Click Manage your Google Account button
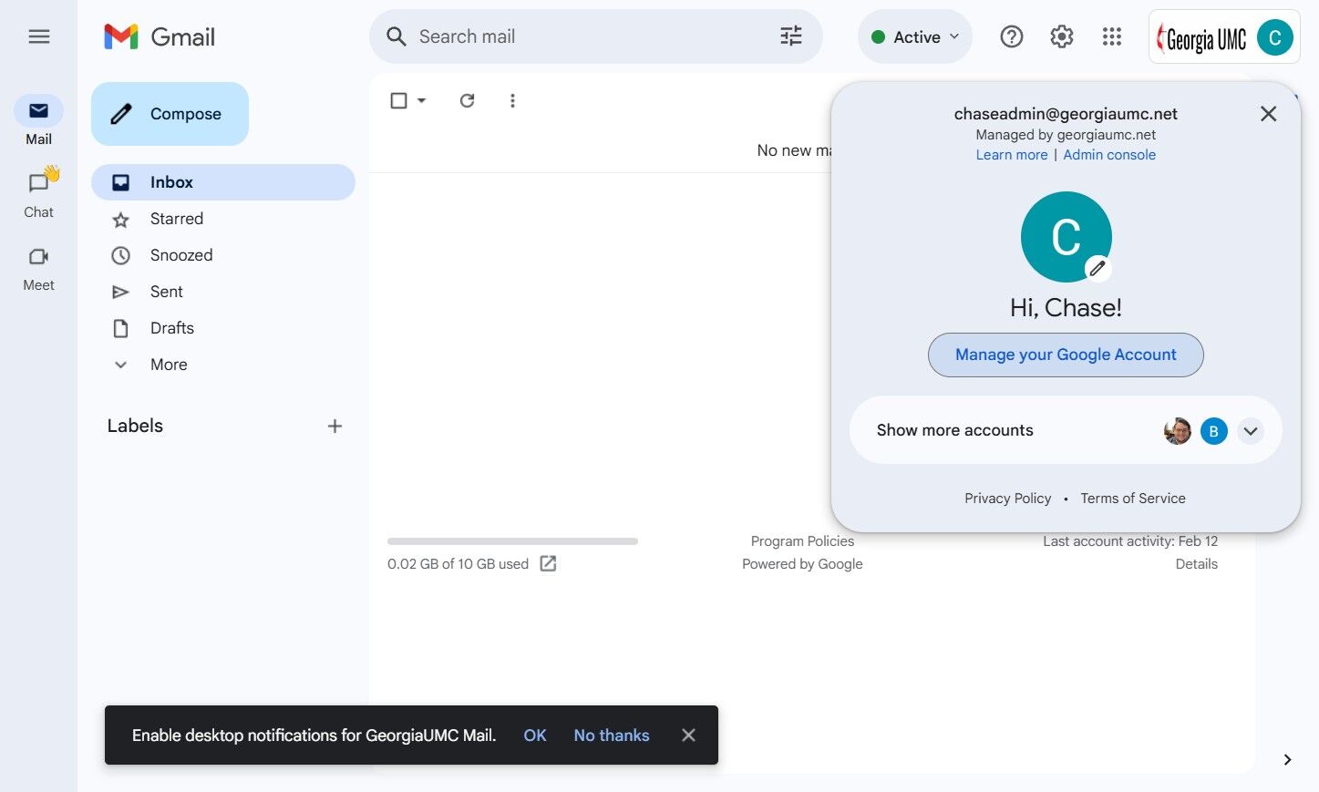 tap(1066, 355)
